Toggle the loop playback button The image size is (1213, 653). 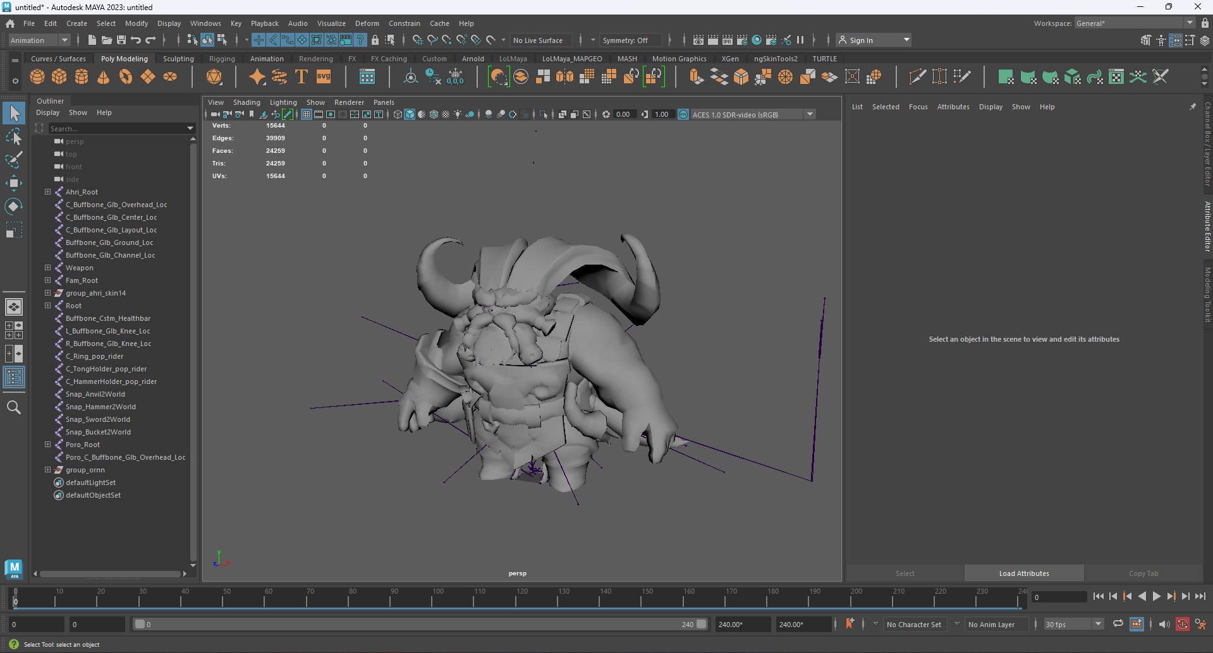coord(1118,624)
